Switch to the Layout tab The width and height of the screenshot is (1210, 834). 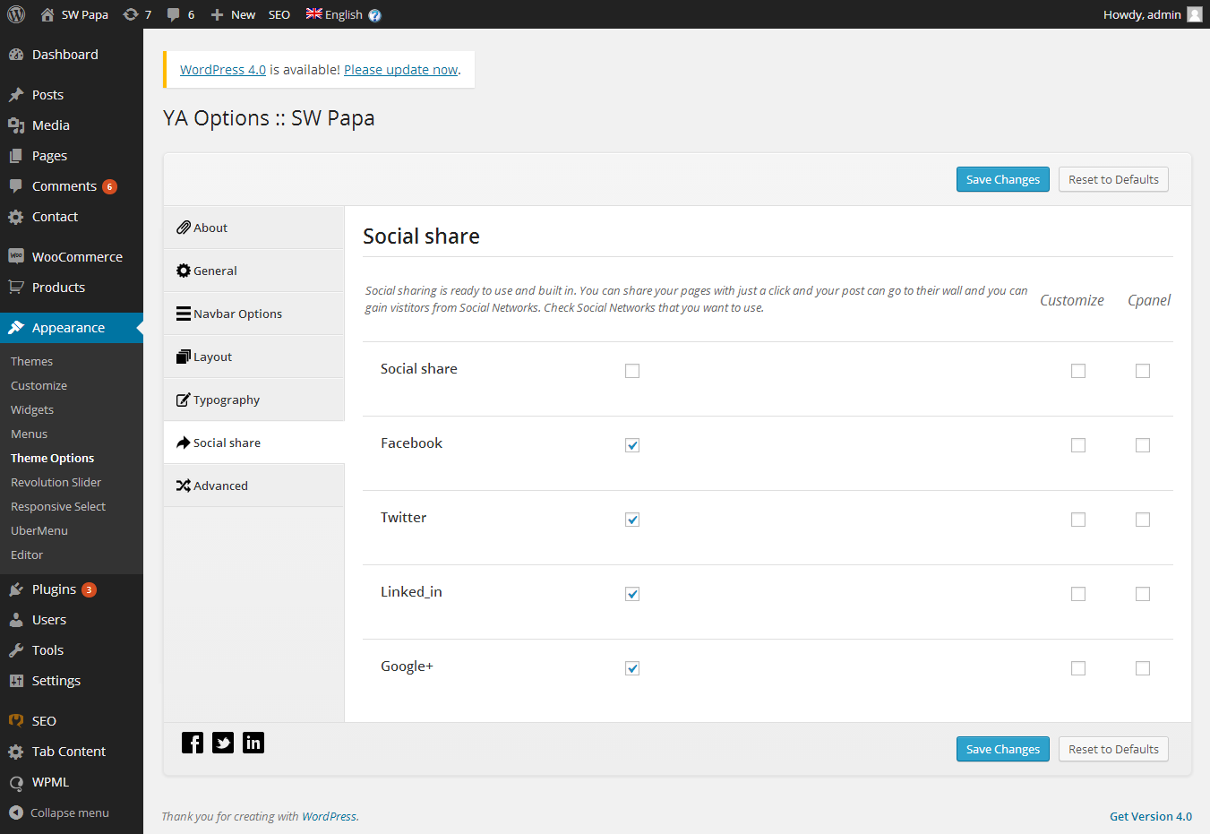tap(254, 357)
